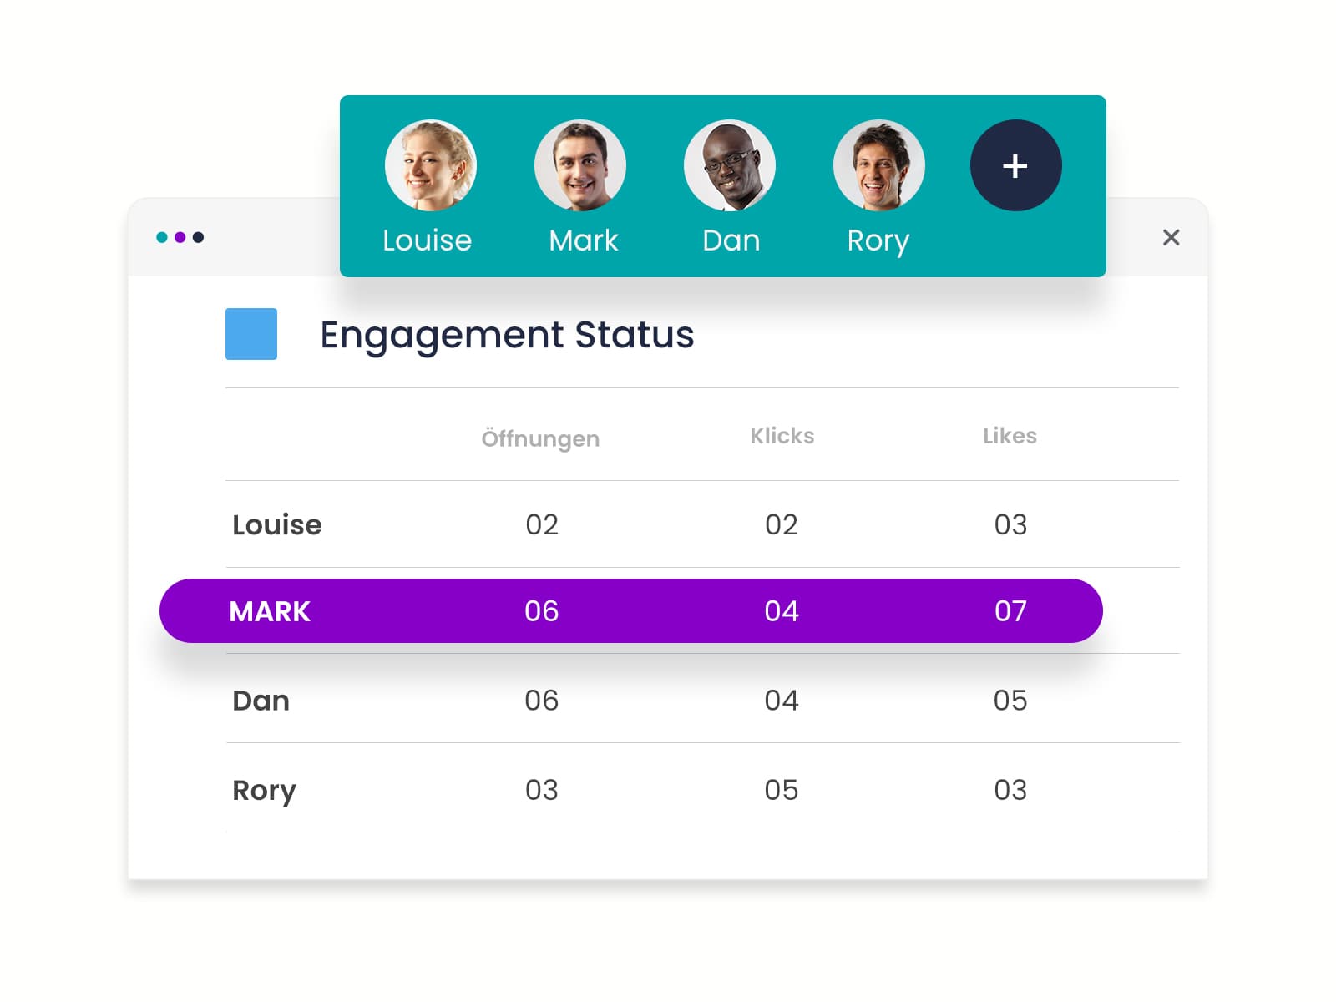The width and height of the screenshot is (1336, 1002).
Task: Sort by the Klicks column header
Action: pos(782,436)
